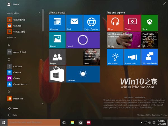Screen dimensions: 168x126
Task: Show hidden system tray icons
Action: click(141, 123)
